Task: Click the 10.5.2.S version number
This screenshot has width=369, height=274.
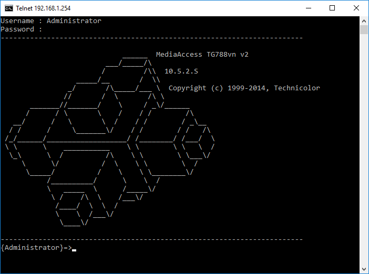Action: tap(181, 71)
